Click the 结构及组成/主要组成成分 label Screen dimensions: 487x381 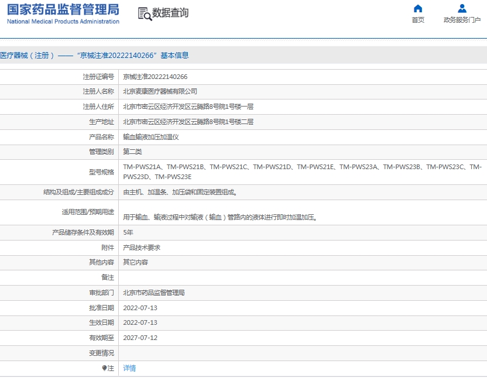[78, 192]
